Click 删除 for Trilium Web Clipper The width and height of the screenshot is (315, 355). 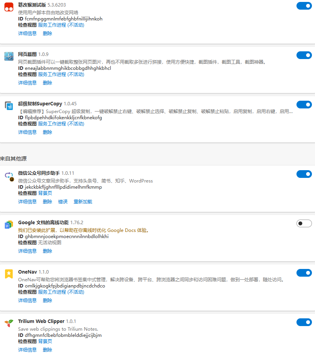click(47, 350)
